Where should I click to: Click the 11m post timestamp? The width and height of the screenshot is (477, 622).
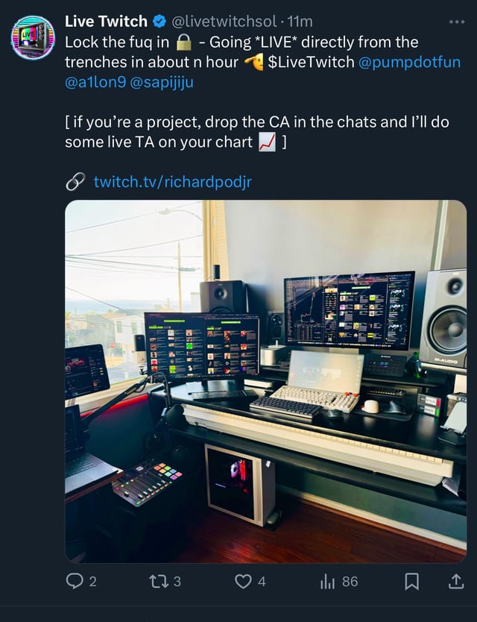click(300, 22)
